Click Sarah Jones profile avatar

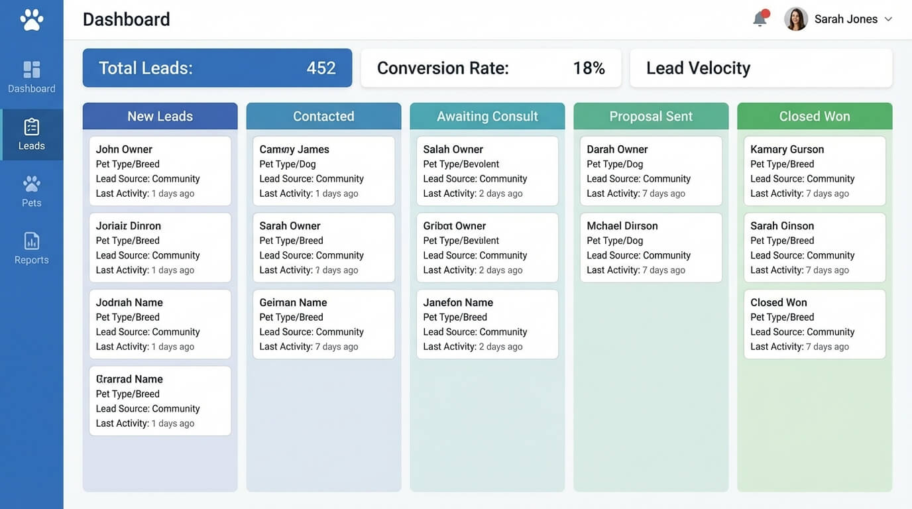click(795, 19)
